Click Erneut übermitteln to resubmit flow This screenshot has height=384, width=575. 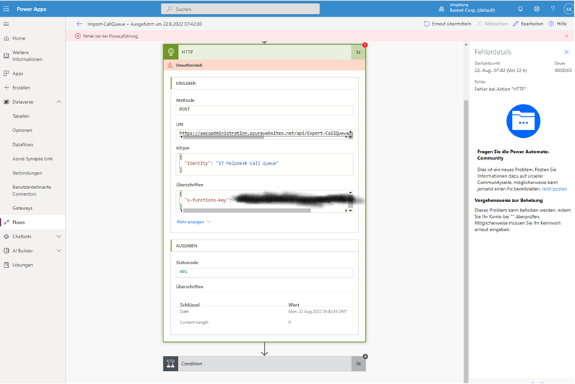(x=448, y=24)
